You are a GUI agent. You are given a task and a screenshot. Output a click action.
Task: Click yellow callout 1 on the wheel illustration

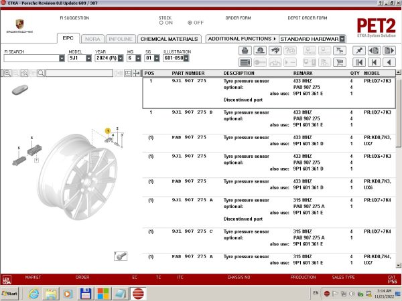[108, 131]
